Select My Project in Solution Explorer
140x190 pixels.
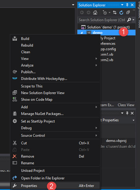point(108,38)
